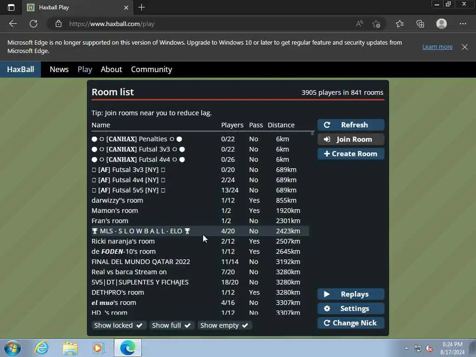Show hidden system tray icons
The width and height of the screenshot is (476, 357).
[x=406, y=348]
